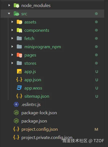This screenshot has width=108, height=147.
Task: Select the fetch folder name
Action: pyautogui.click(x=29, y=38)
